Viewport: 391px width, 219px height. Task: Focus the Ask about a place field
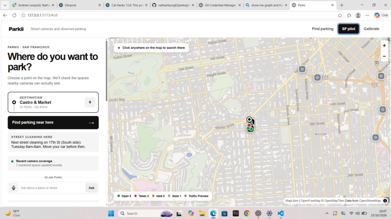[52, 188]
